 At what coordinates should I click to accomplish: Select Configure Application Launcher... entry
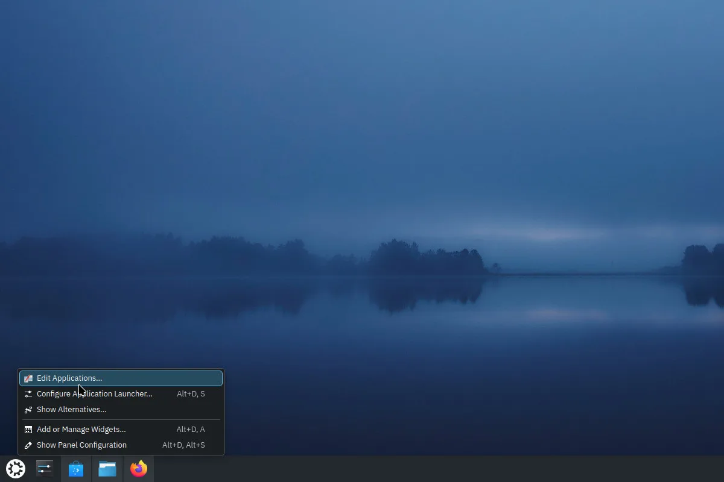(x=121, y=394)
